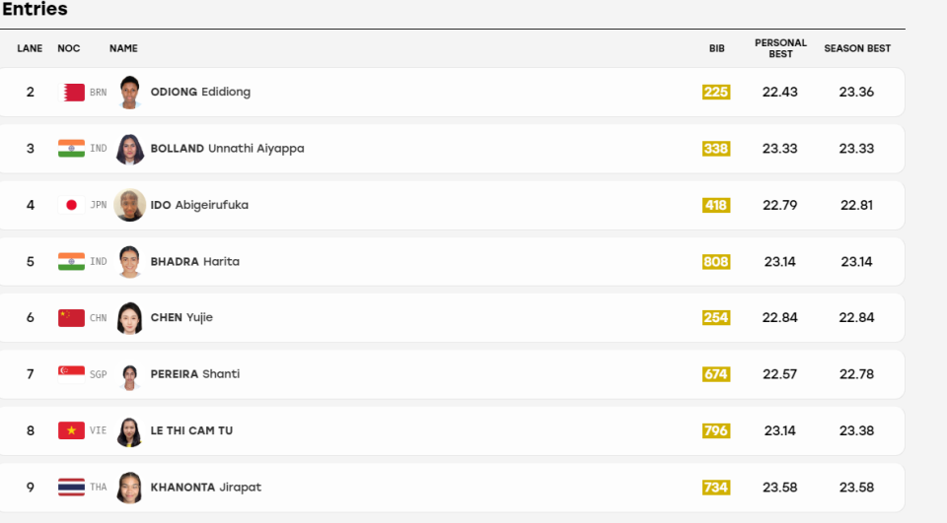This screenshot has height=523, width=947.
Task: Open IDO Abigeirufuka's athlete photo
Action: pos(129,205)
